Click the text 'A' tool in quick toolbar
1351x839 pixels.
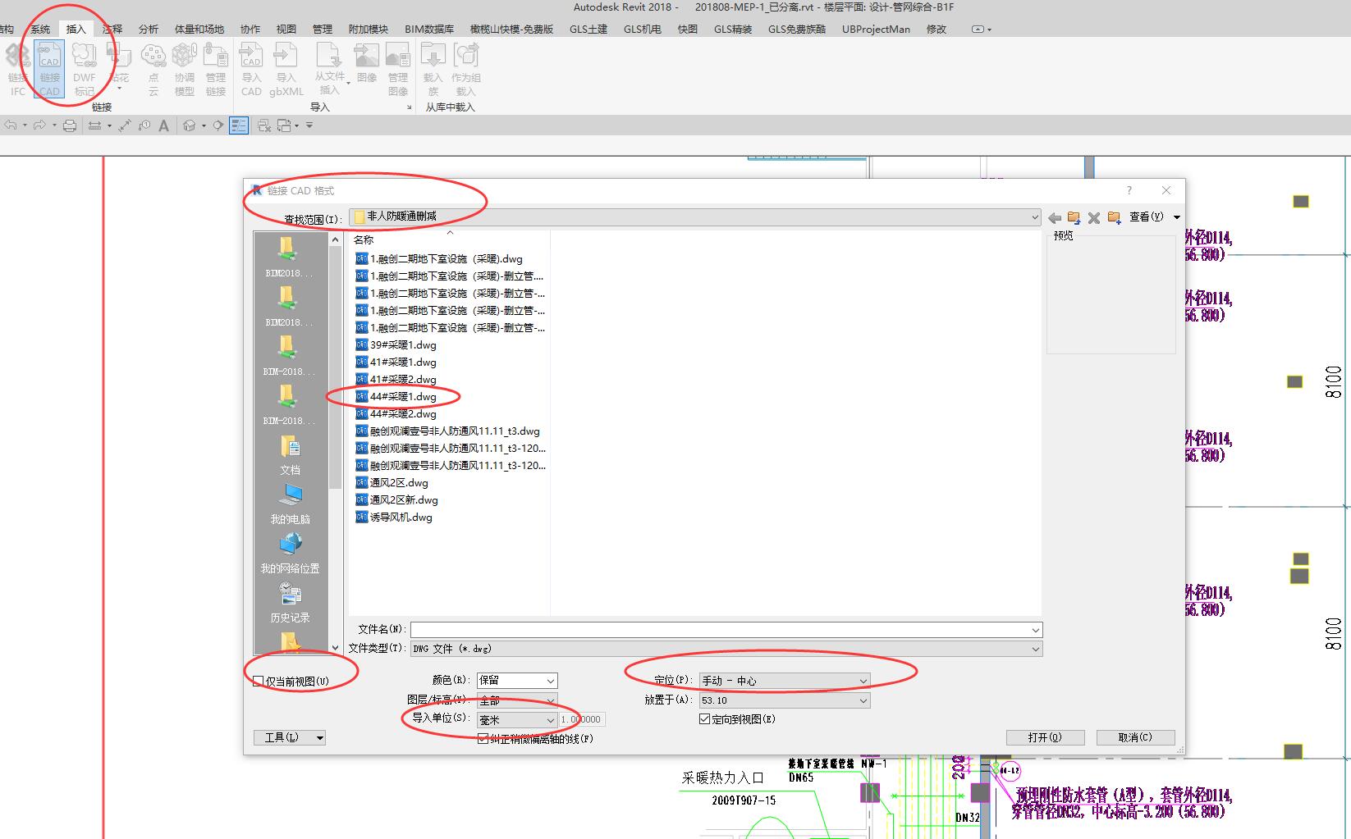tap(163, 125)
